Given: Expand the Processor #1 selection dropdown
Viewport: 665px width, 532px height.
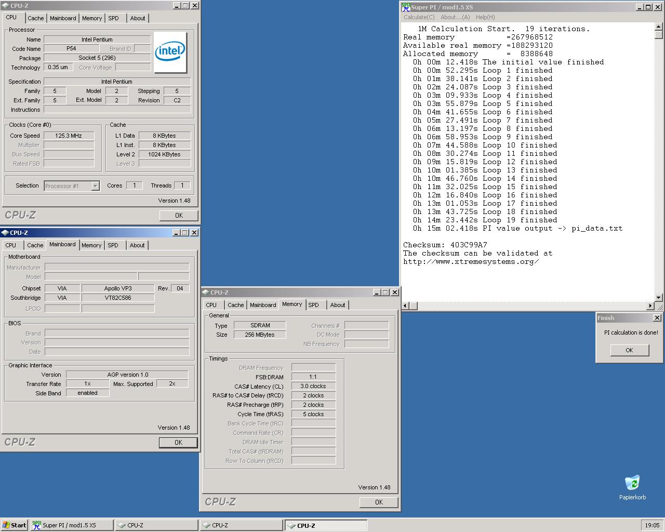Looking at the screenshot, I should click(95, 186).
